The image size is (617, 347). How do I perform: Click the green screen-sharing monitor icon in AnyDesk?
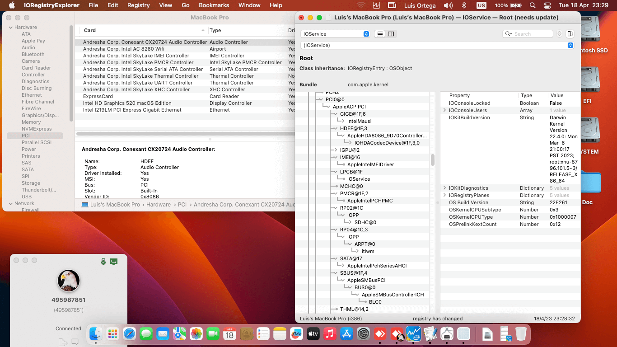(114, 261)
